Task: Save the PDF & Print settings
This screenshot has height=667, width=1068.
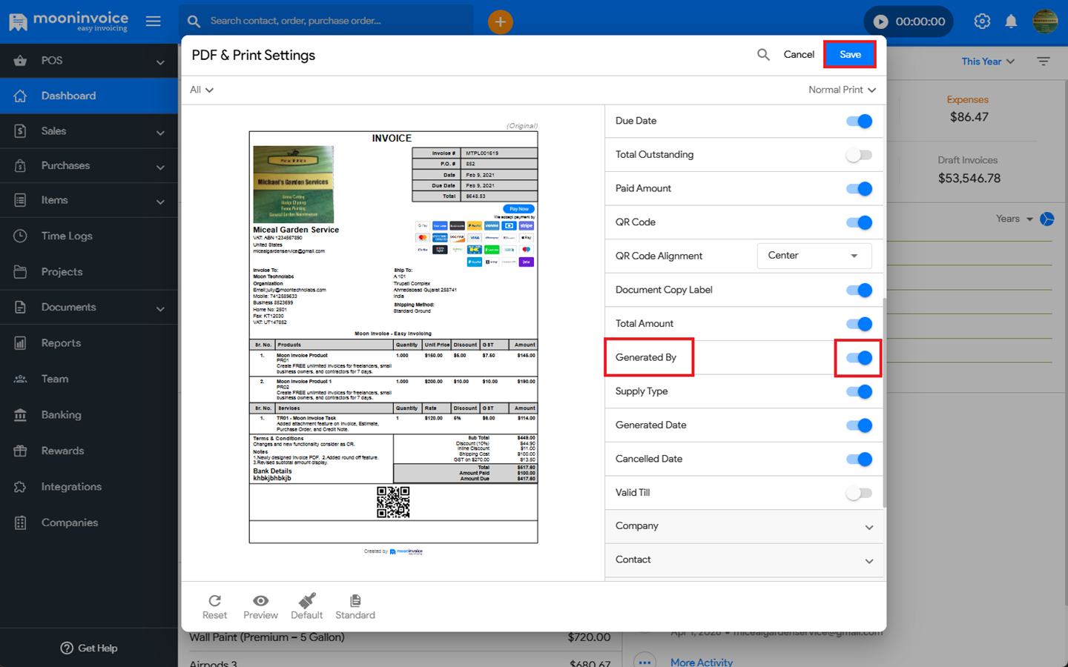Action: 850,55
